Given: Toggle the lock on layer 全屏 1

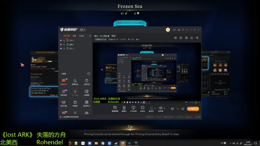Looking at the screenshot, I should (x=64, y=44).
